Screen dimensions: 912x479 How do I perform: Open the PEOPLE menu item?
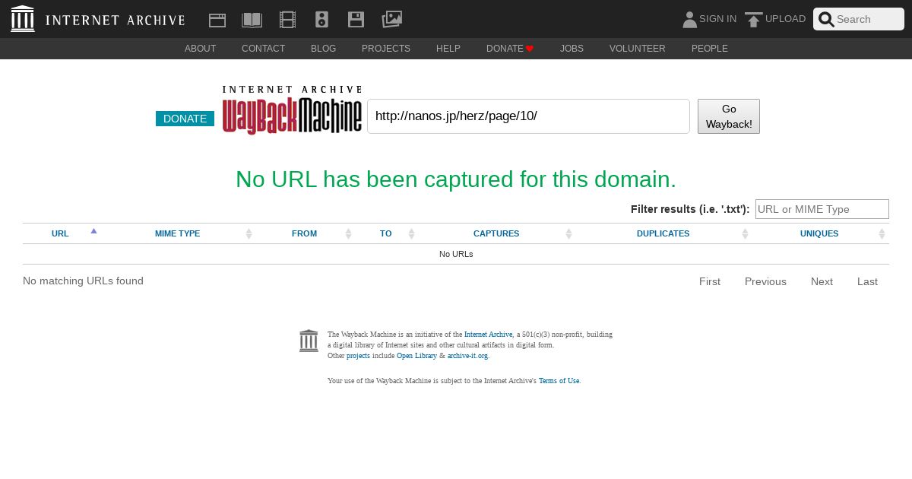click(x=710, y=49)
